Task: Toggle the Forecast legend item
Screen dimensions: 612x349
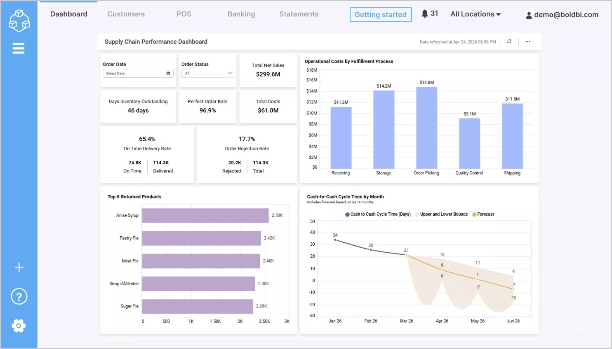Action: 483,214
